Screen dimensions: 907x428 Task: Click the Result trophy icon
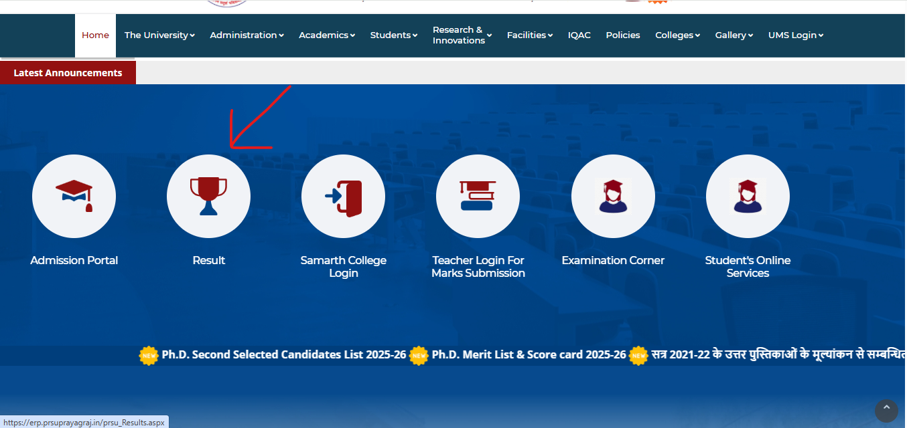pos(208,196)
